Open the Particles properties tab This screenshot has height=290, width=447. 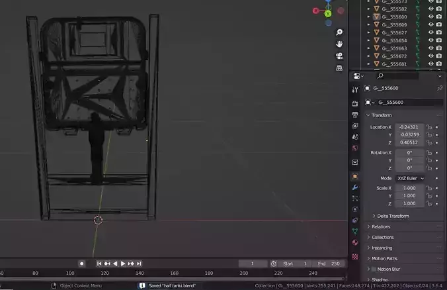click(x=355, y=198)
